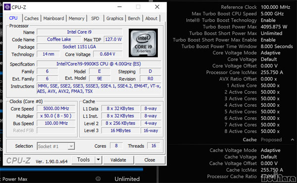Open the About tab
The height and width of the screenshot is (183, 297).
coord(151,18)
